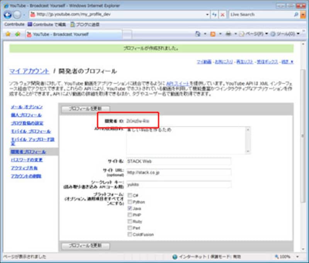
Task: Click the Add to Favorites icon
Action: 17,34
